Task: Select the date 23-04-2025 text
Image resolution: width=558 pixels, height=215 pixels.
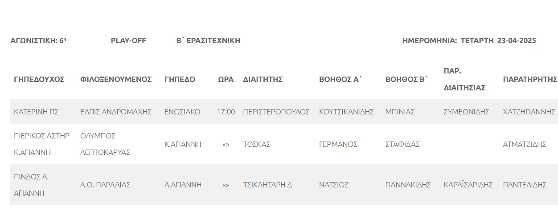Action: point(517,41)
